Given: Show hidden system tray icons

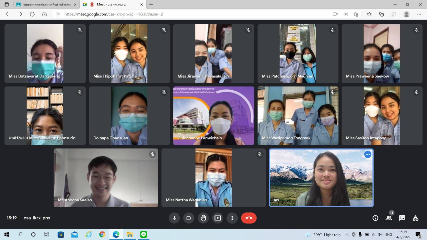Looking at the screenshot, I should [347, 234].
